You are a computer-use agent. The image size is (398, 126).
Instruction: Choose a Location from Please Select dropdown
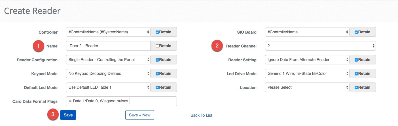(x=307, y=87)
